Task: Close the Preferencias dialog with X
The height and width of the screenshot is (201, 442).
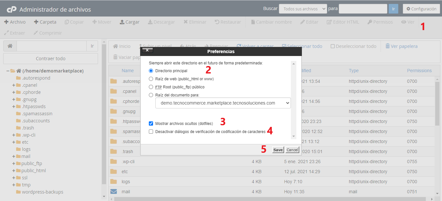Action: [147, 50]
